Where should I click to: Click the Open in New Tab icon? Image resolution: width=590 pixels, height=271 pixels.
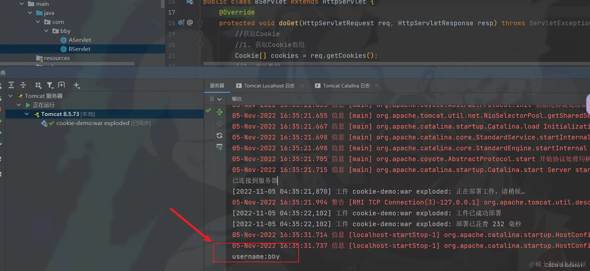pos(61,85)
